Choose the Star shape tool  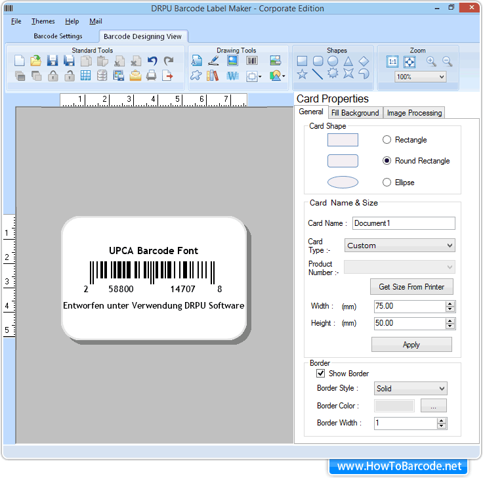[302, 75]
